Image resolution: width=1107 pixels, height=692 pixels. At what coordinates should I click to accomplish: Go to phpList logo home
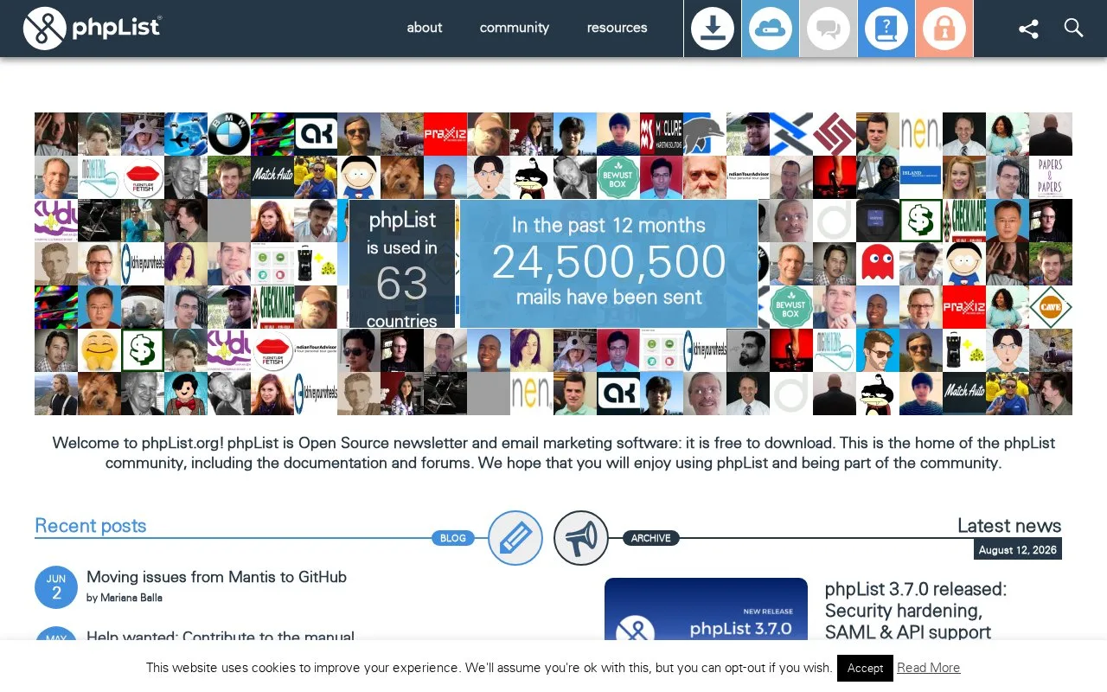tap(93, 29)
